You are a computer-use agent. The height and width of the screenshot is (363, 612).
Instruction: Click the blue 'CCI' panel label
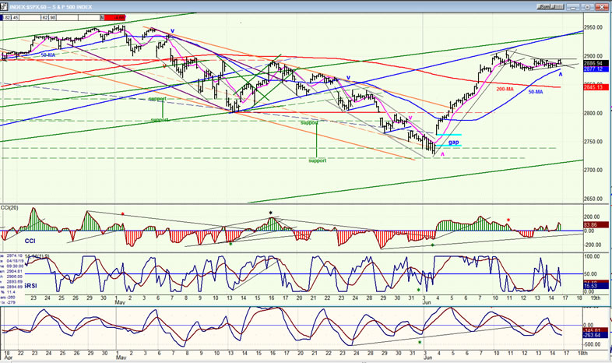[30, 241]
